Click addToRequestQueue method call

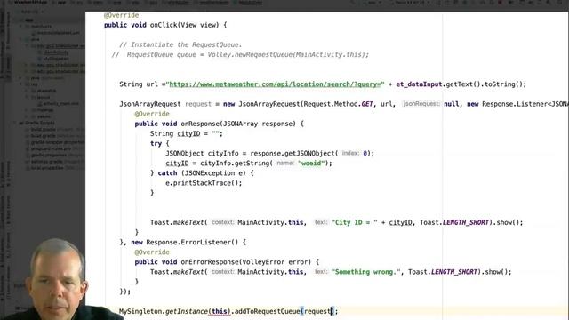268,311
